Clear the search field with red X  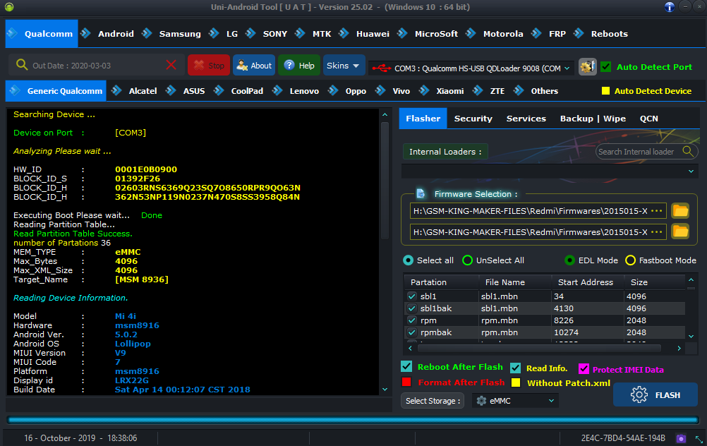tap(171, 65)
